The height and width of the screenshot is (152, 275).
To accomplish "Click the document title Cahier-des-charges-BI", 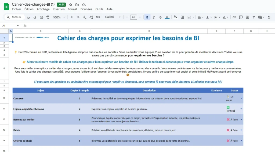I will pyautogui.click(x=33, y=4).
